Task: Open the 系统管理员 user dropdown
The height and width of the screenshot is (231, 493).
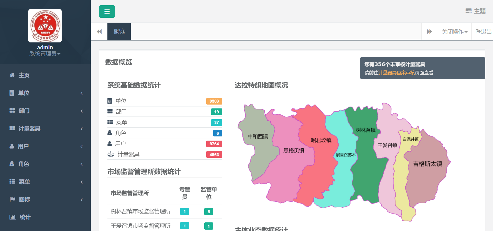Action: (45, 54)
